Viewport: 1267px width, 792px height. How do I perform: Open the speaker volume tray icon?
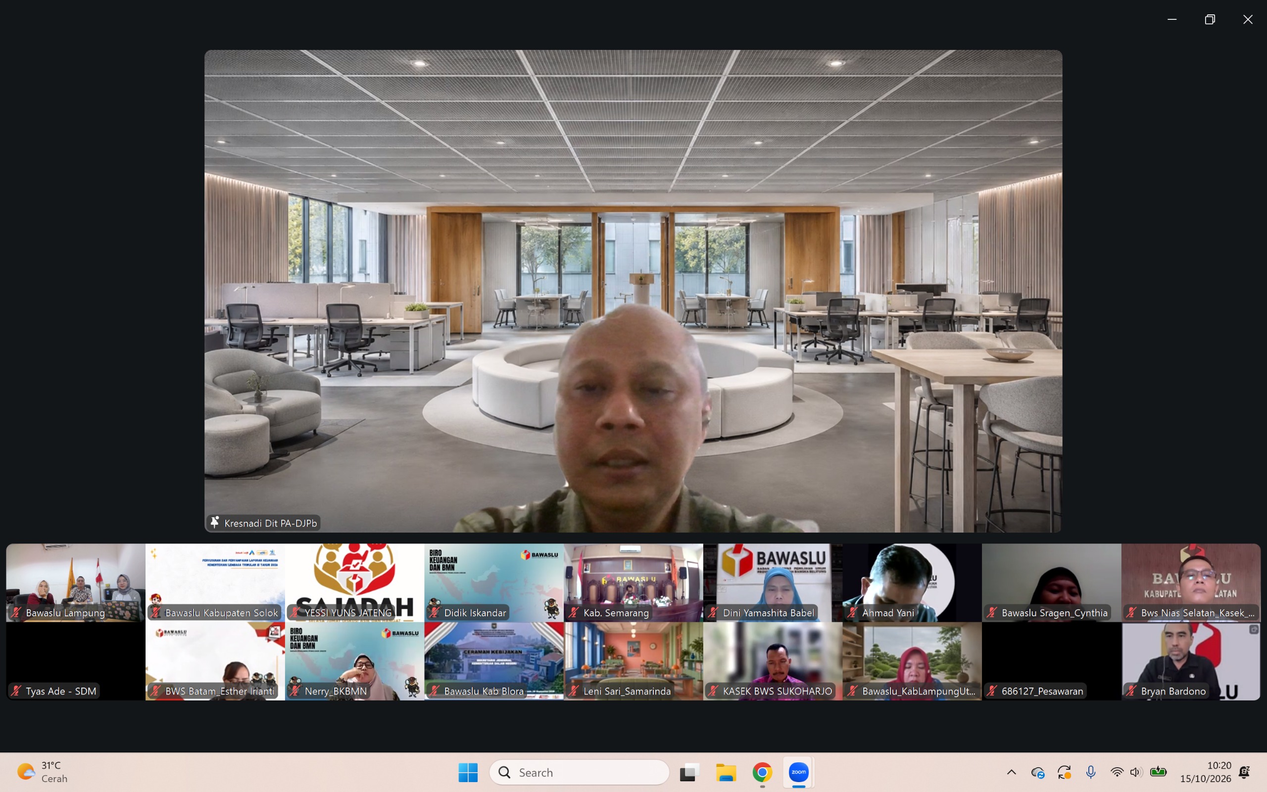1135,772
